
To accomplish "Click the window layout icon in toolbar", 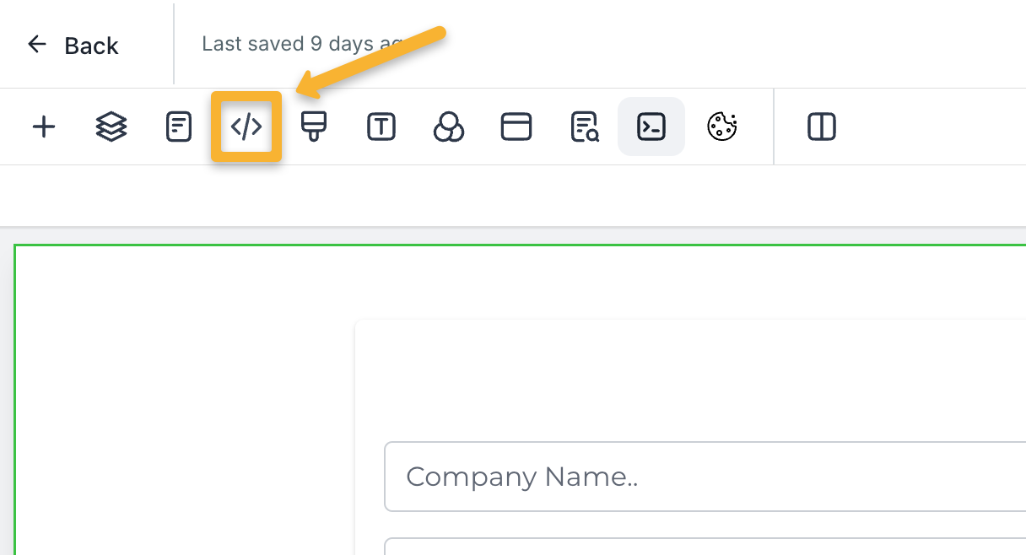I will click(x=516, y=127).
